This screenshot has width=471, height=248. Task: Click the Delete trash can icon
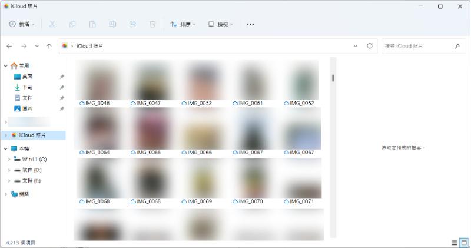152,24
